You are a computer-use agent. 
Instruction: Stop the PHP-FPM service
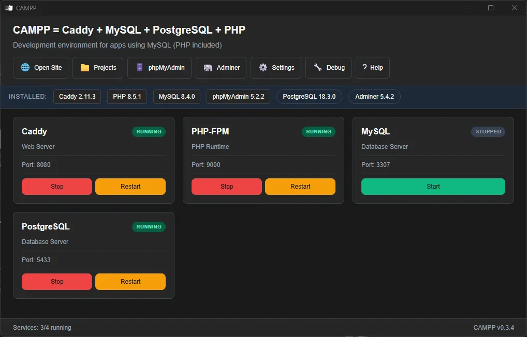(x=227, y=186)
